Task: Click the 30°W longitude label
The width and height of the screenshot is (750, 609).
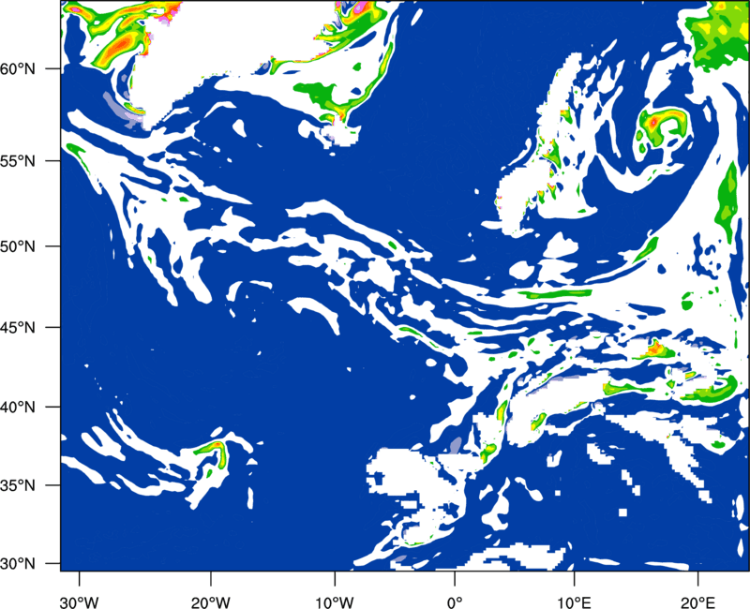Action: tap(79, 602)
